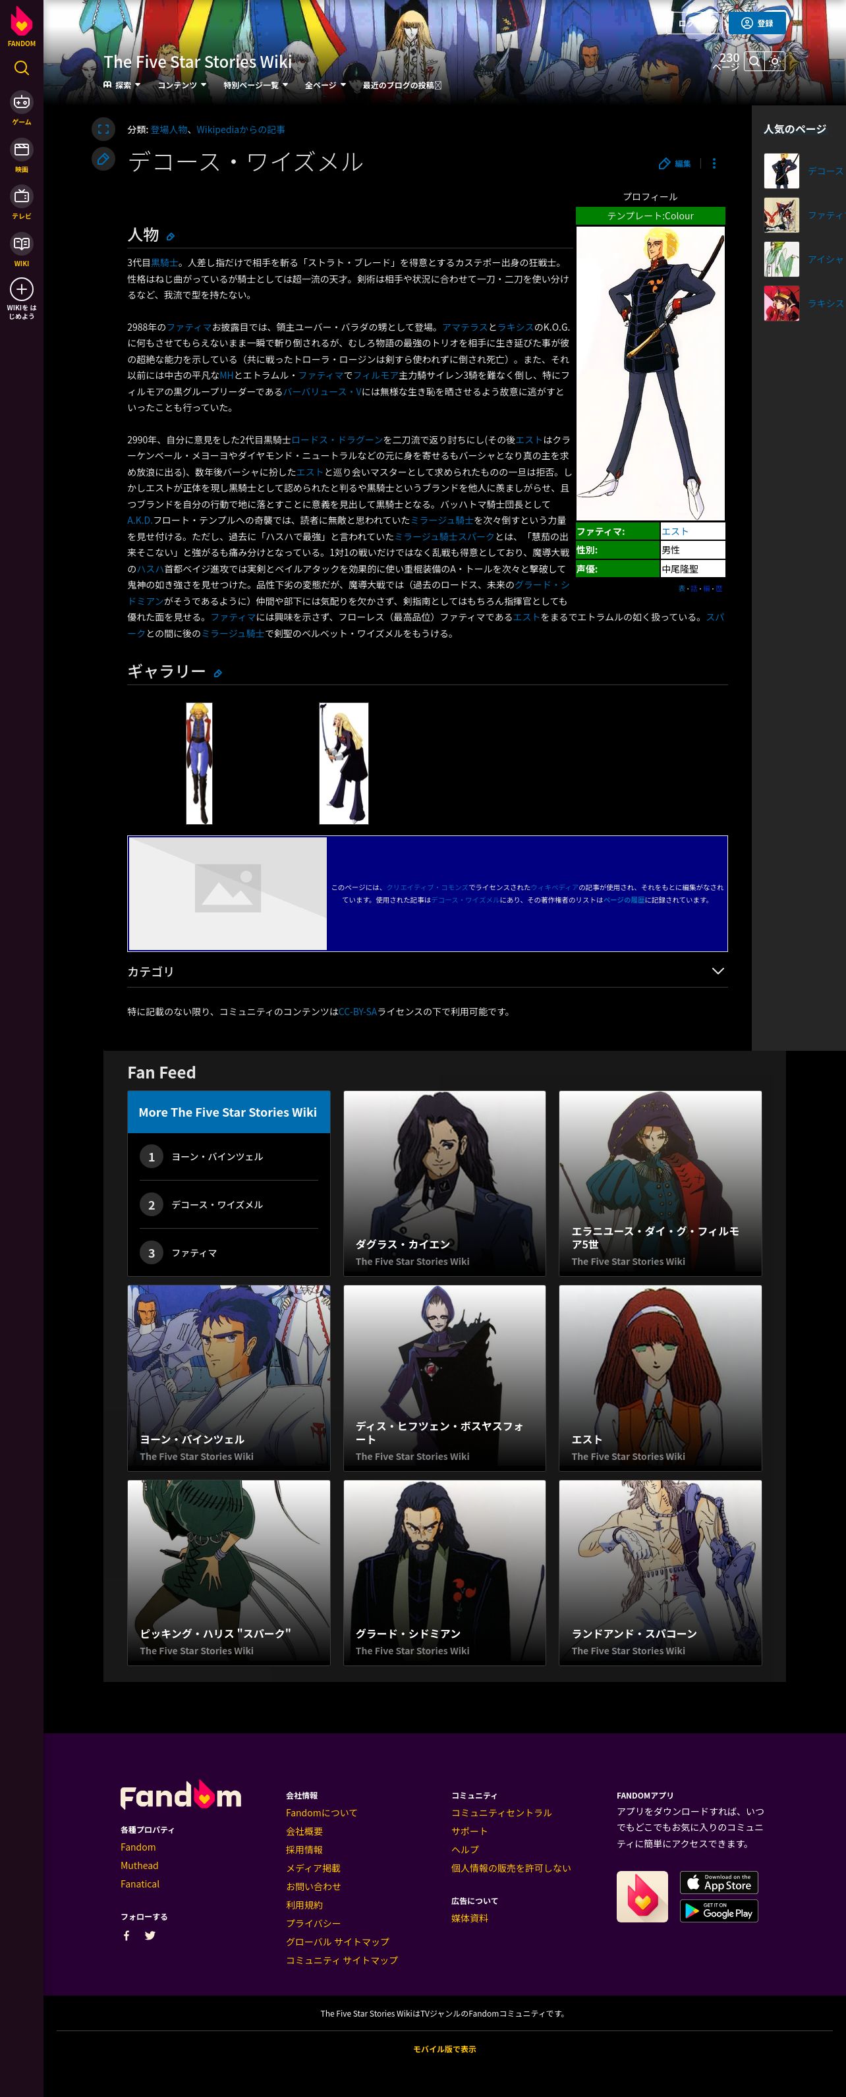Open the character portrait in profile infobox
Viewport: 846px width, 2097px height.
click(x=650, y=374)
